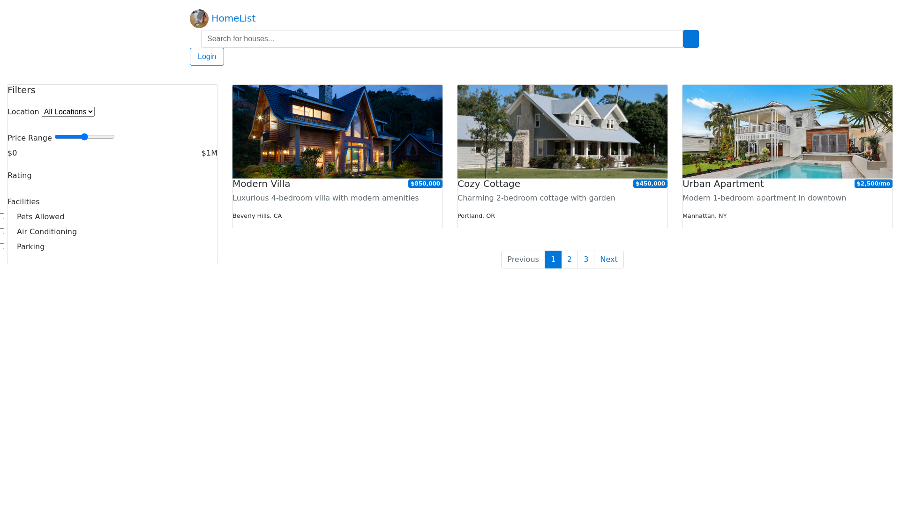
Task: Toggle the Parking facility checkbox
Action: point(2,246)
